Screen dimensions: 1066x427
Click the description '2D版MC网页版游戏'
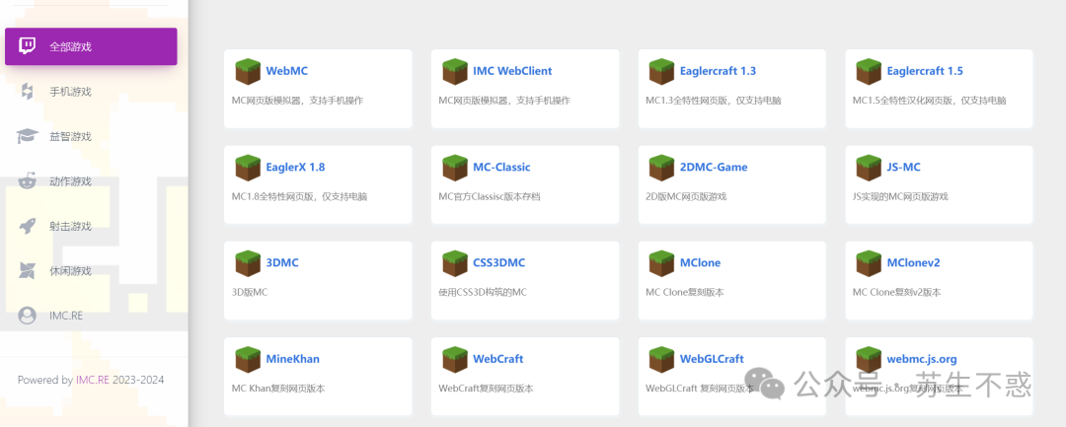[x=686, y=197]
